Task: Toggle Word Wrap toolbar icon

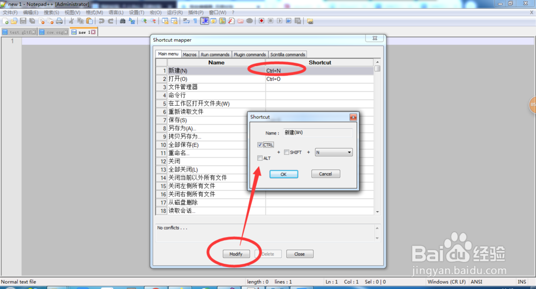Action: click(x=187, y=21)
